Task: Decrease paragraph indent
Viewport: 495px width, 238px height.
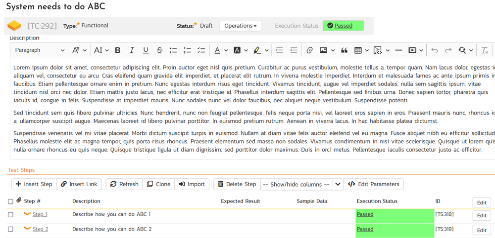Action: coord(294,50)
